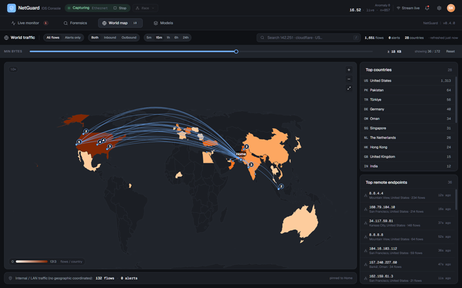This screenshot has height=288, width=462.
Task: Expand map to fullscreen
Action: (x=349, y=88)
